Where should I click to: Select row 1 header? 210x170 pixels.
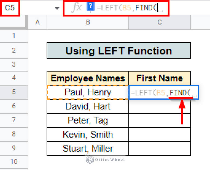[x=14, y=36]
